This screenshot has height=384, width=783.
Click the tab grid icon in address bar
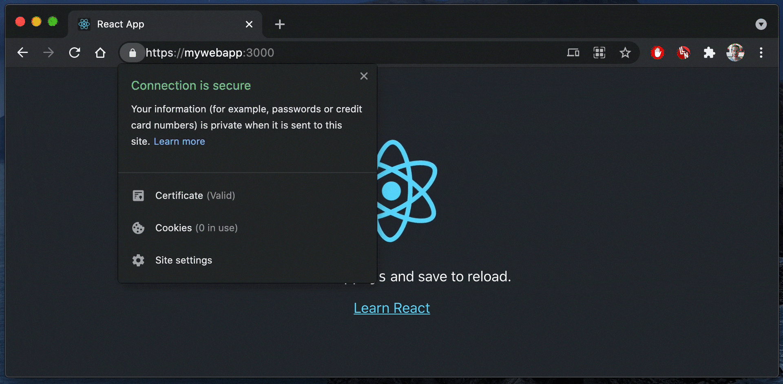pos(599,53)
